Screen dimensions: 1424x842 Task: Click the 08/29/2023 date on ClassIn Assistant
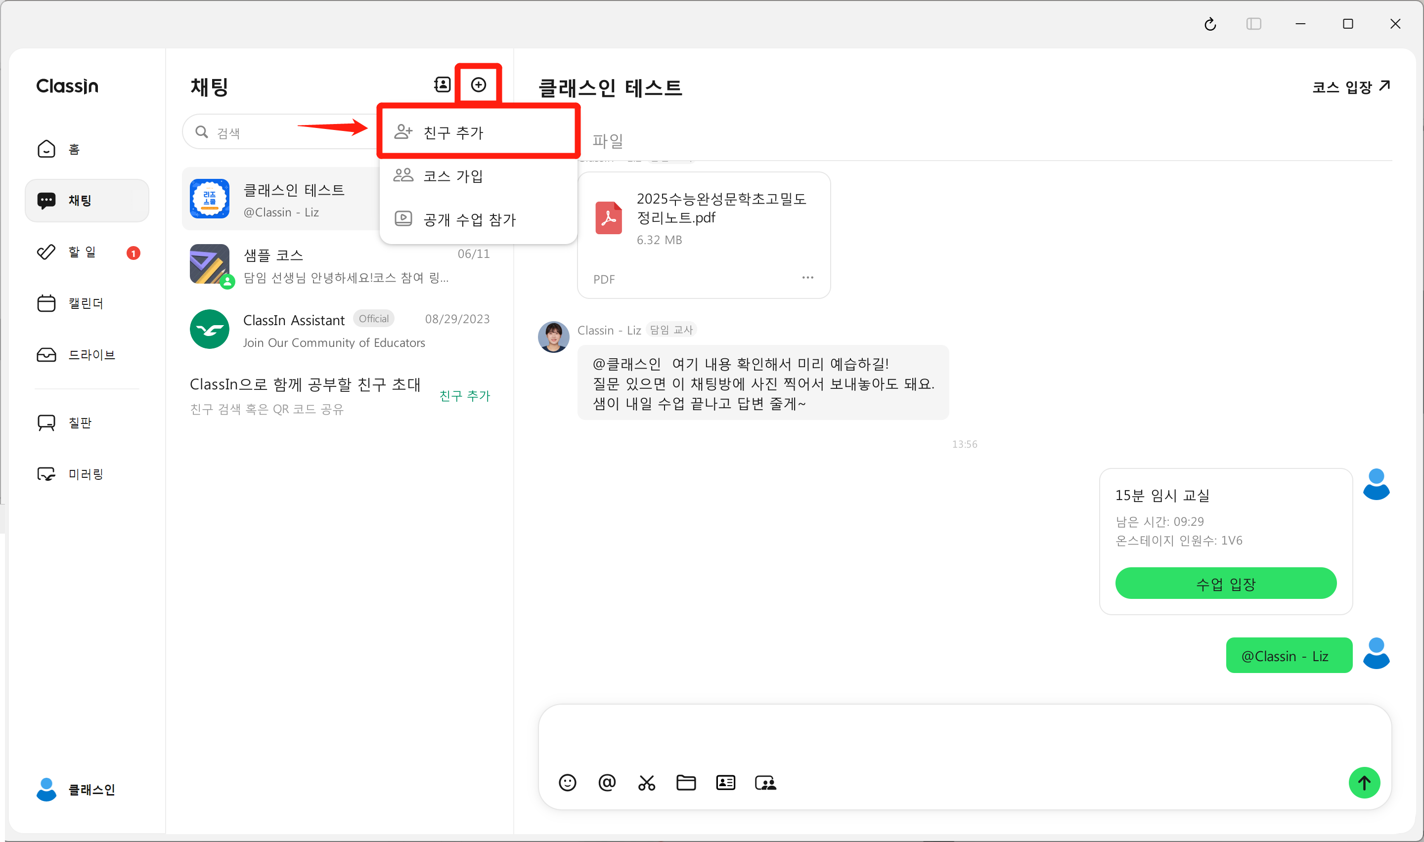457,319
